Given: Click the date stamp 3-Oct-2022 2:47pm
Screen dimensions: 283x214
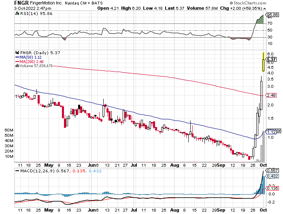Looking at the screenshot, I should coord(33,8).
